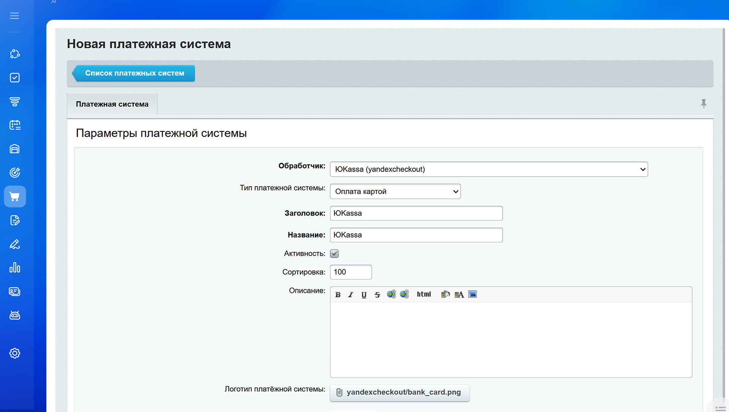The height and width of the screenshot is (412, 729).
Task: Open the collaboration circle icon in sidebar
Action: pyautogui.click(x=15, y=54)
